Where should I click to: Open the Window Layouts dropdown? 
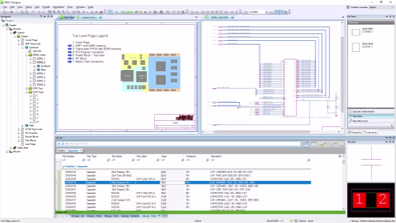coord(381,7)
